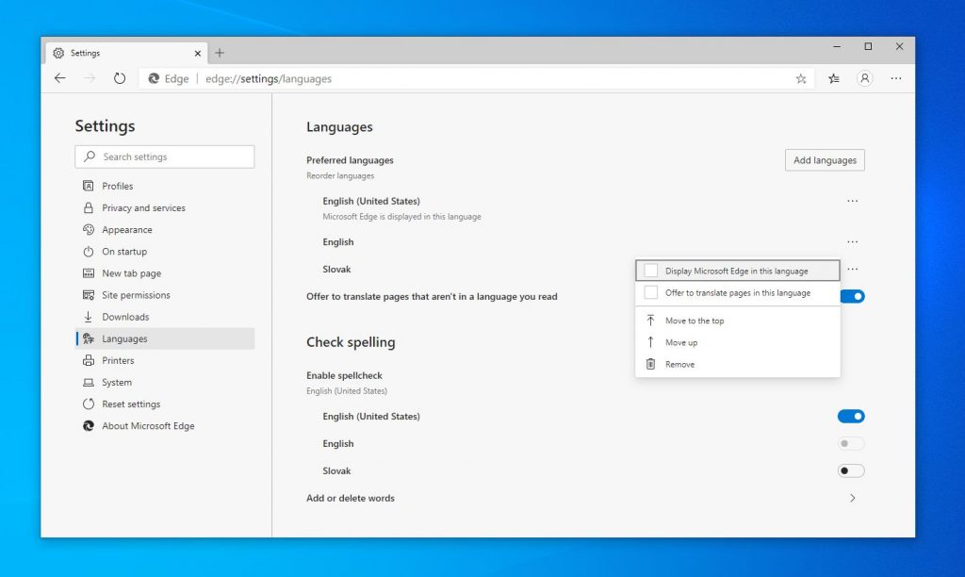
Task: Check Display Microsoft Edge in this language
Action: 650,271
